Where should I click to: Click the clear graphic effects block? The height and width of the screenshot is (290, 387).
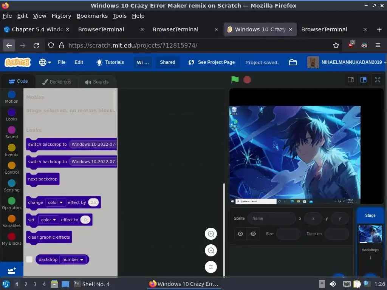49,237
